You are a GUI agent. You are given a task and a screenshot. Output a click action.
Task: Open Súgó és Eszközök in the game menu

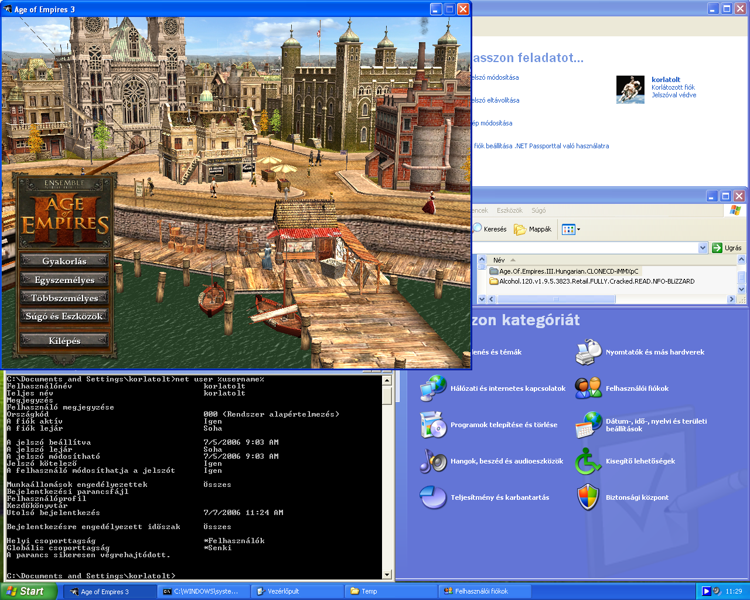(64, 316)
